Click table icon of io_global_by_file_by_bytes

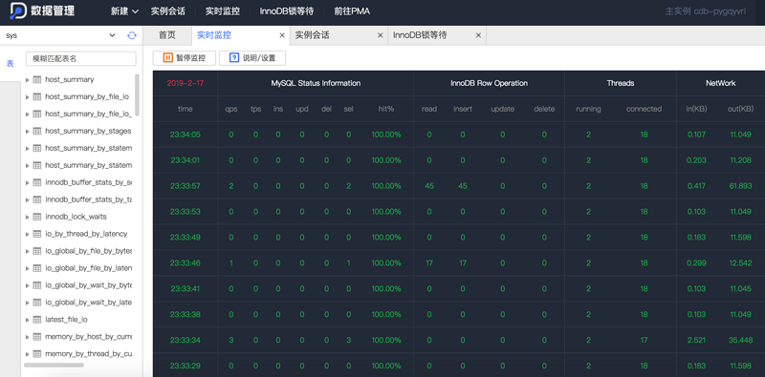[x=37, y=251]
